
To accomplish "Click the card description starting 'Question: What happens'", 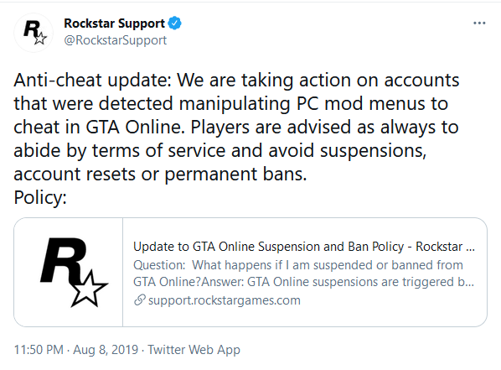I will 303,274.
